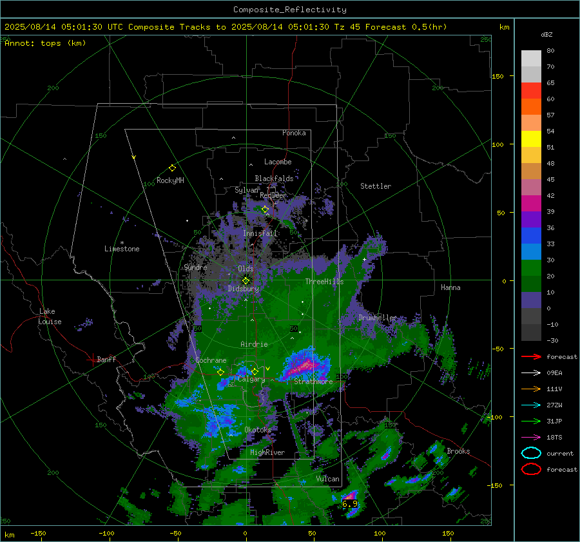Viewport: 580px width, 542px height.
Task: Click the yellow diamond marker below Cochrane
Action: tap(221, 373)
